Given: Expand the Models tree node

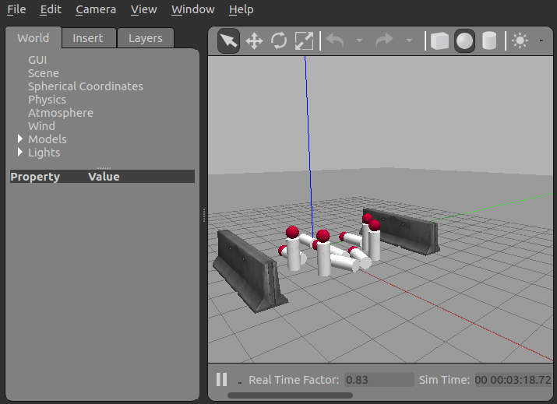Looking at the screenshot, I should click(20, 139).
